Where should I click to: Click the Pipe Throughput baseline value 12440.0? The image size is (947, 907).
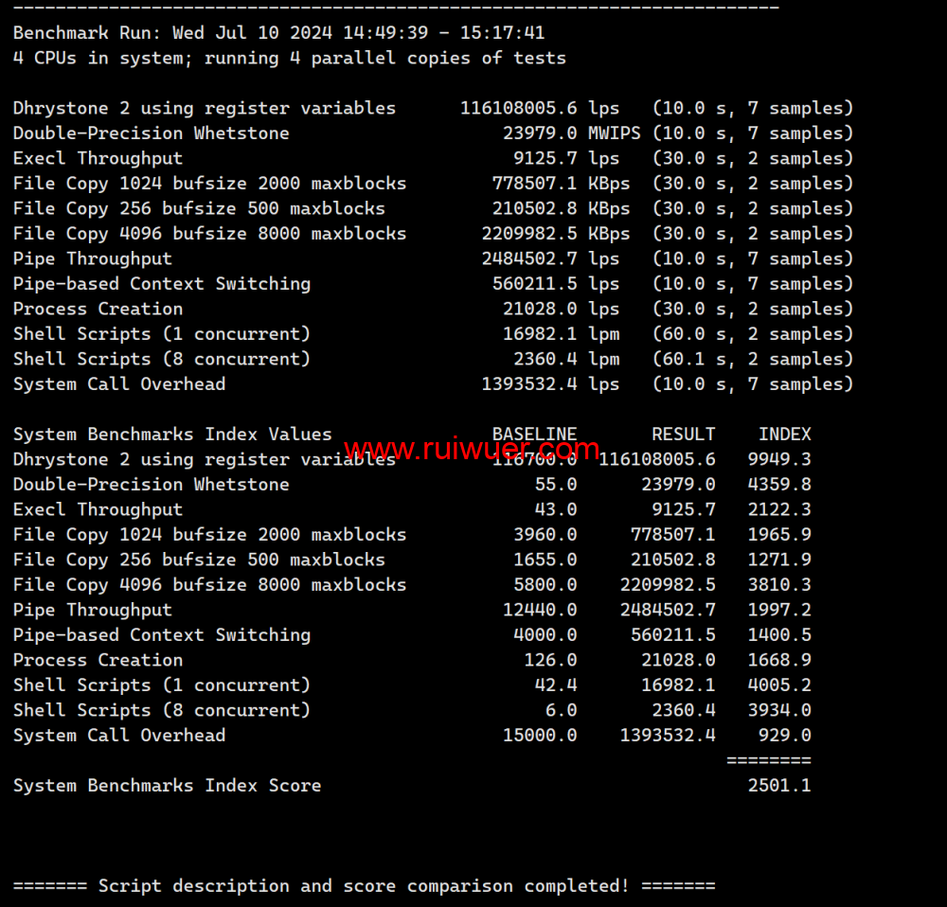[x=539, y=610]
